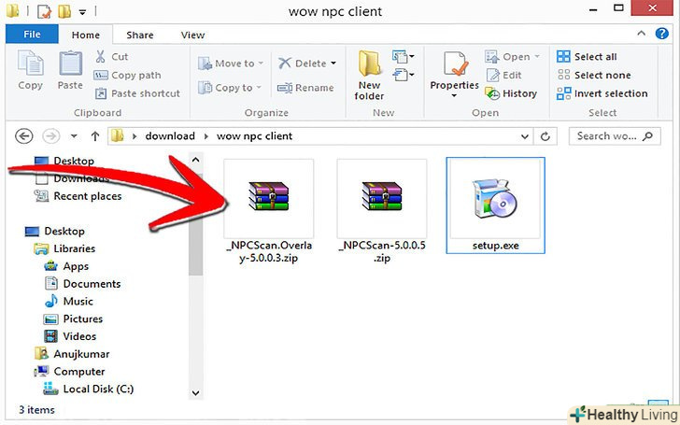Screen dimensions: 680x425
Task: Switch to the View tab
Action: (192, 35)
